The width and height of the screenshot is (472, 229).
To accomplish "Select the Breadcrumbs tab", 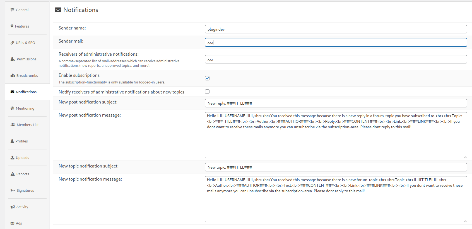I will (27, 75).
